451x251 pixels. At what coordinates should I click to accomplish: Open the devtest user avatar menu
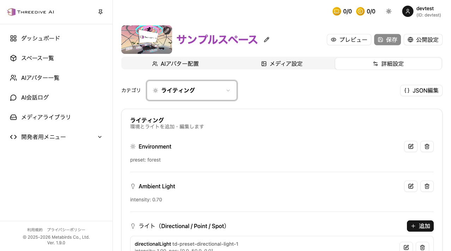[408, 11]
